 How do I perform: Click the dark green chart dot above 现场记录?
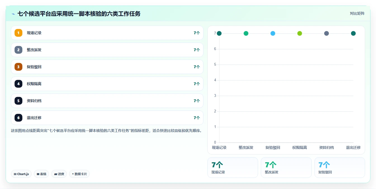219,33
